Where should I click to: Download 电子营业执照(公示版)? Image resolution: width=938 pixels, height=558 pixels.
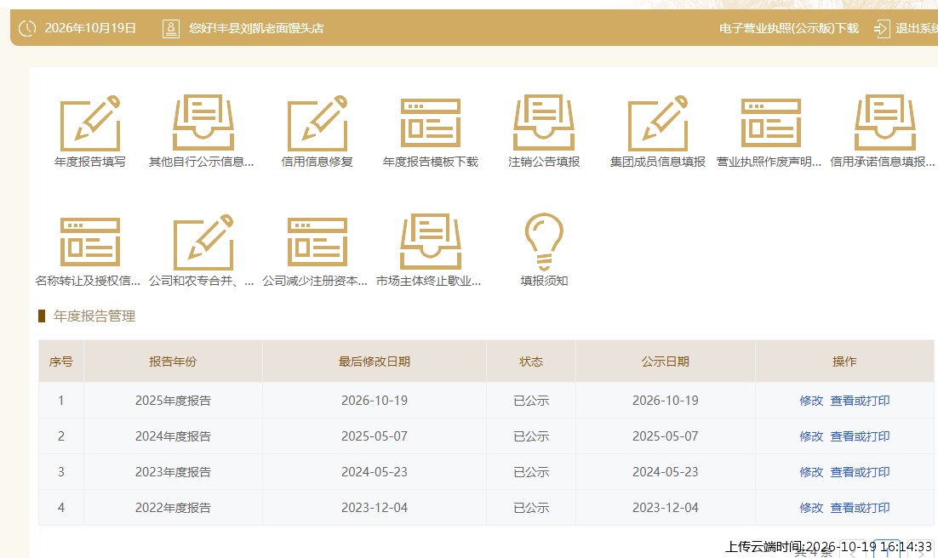coord(788,28)
